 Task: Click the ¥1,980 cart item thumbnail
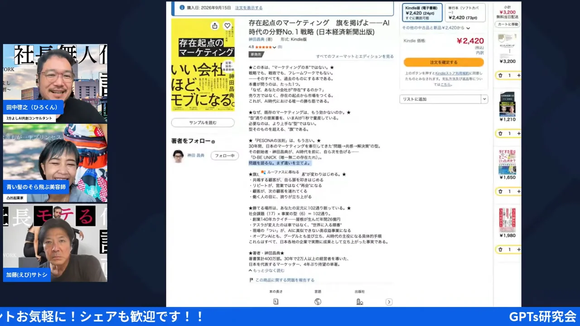(507, 219)
